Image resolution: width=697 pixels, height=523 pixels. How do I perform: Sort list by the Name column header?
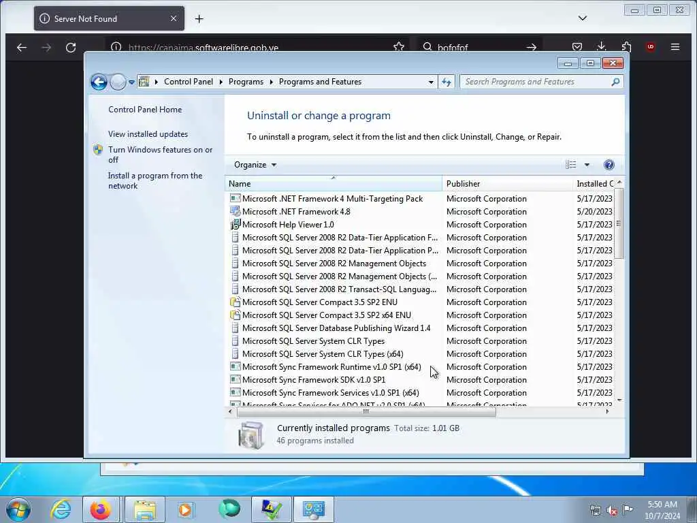click(x=334, y=184)
